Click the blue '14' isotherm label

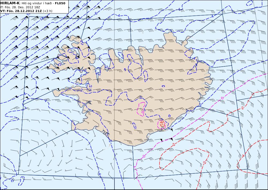[x=42, y=19]
